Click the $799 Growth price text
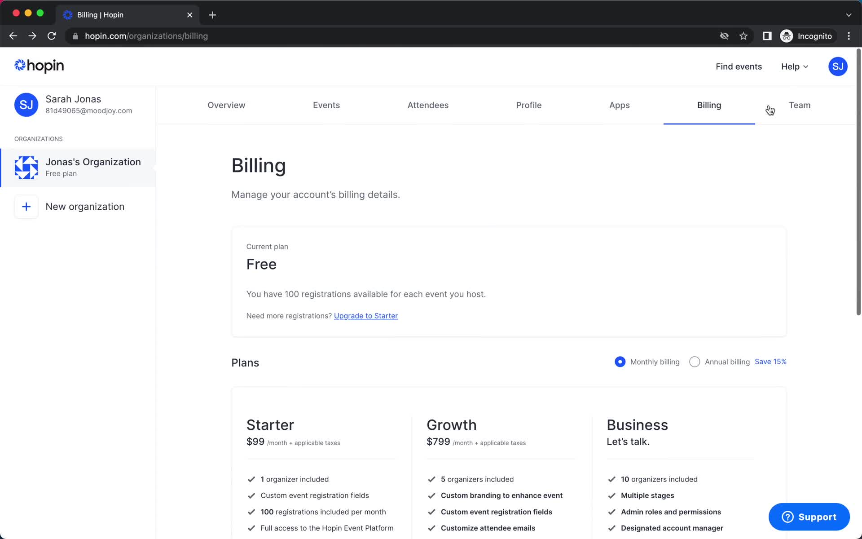The height and width of the screenshot is (539, 862). (438, 442)
